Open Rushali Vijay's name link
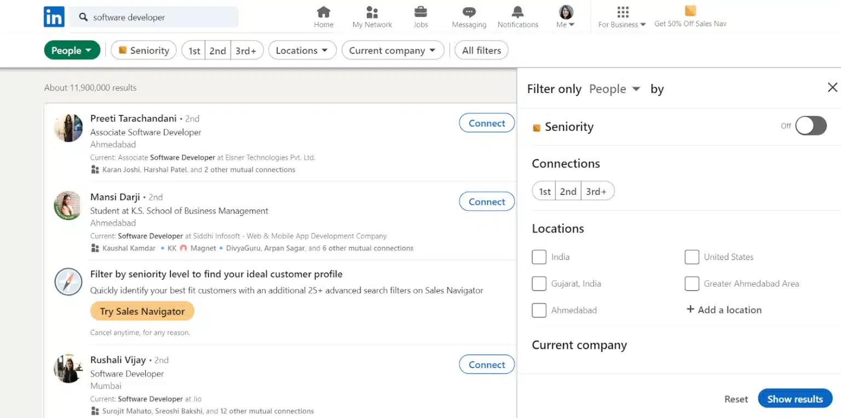The image size is (841, 418). tap(118, 360)
